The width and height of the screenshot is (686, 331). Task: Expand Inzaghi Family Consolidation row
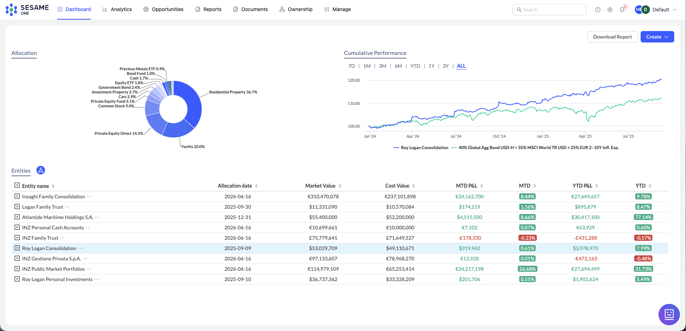coord(17,196)
